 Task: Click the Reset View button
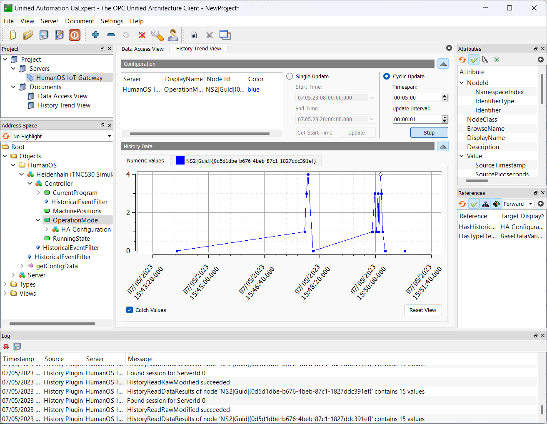(x=423, y=310)
